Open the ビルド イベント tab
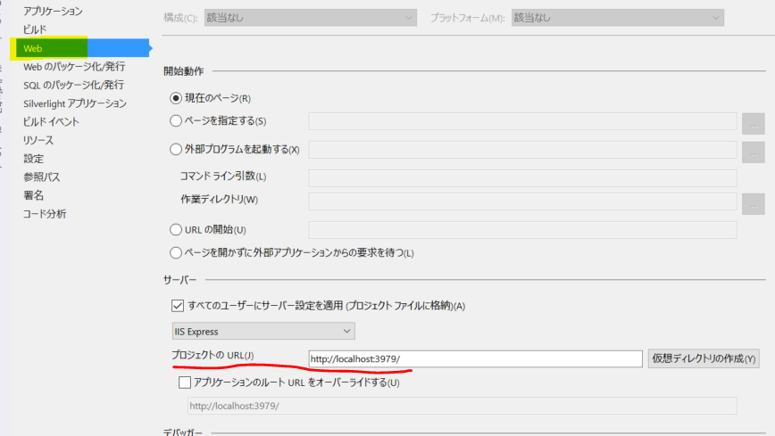 click(x=51, y=122)
